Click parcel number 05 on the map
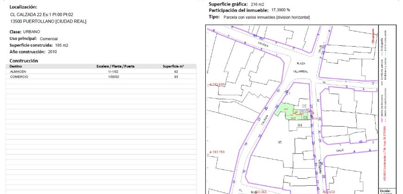403x194 pixels. [279, 142]
